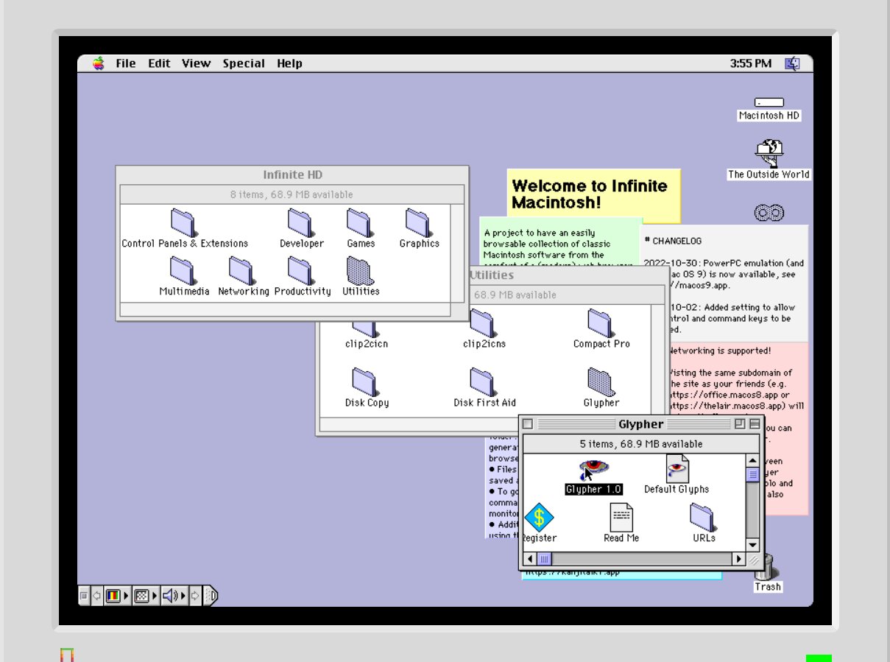Select the Default Glyphs file icon
This screenshot has width=890, height=662.
(x=677, y=468)
